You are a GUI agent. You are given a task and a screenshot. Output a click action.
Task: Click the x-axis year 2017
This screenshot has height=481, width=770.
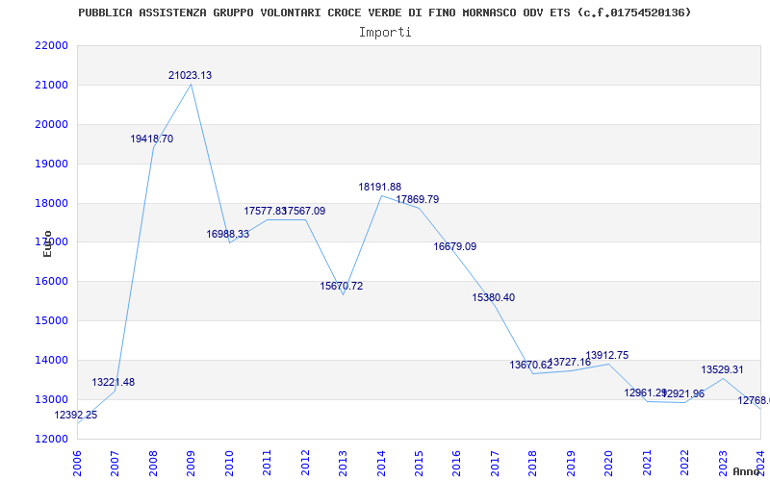495,464
